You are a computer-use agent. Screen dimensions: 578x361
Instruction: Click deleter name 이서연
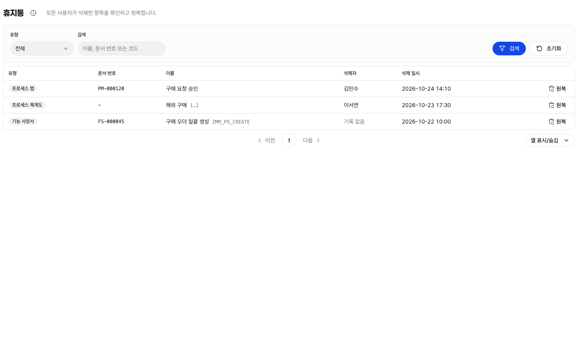pos(351,105)
